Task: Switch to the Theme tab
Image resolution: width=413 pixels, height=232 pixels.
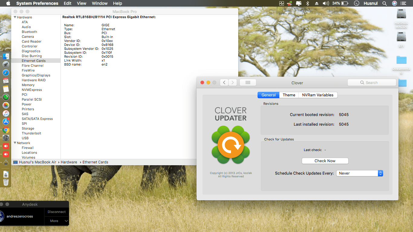Action: pos(289,95)
